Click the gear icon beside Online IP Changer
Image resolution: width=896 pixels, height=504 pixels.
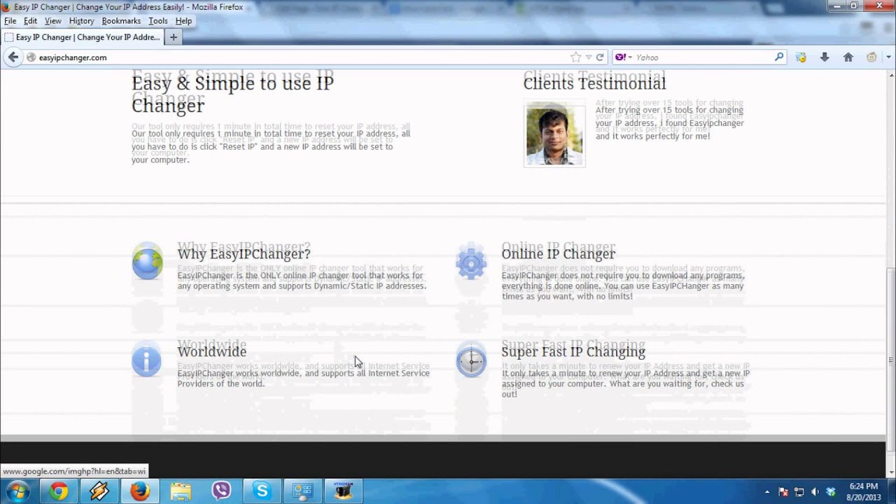tap(471, 262)
